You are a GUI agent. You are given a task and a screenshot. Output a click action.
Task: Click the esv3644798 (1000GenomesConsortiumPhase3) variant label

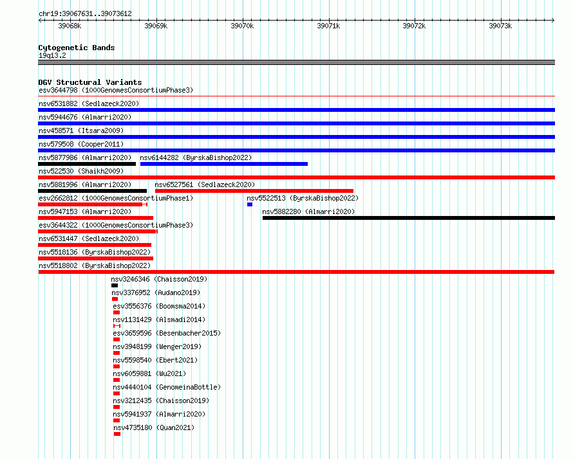(x=116, y=90)
